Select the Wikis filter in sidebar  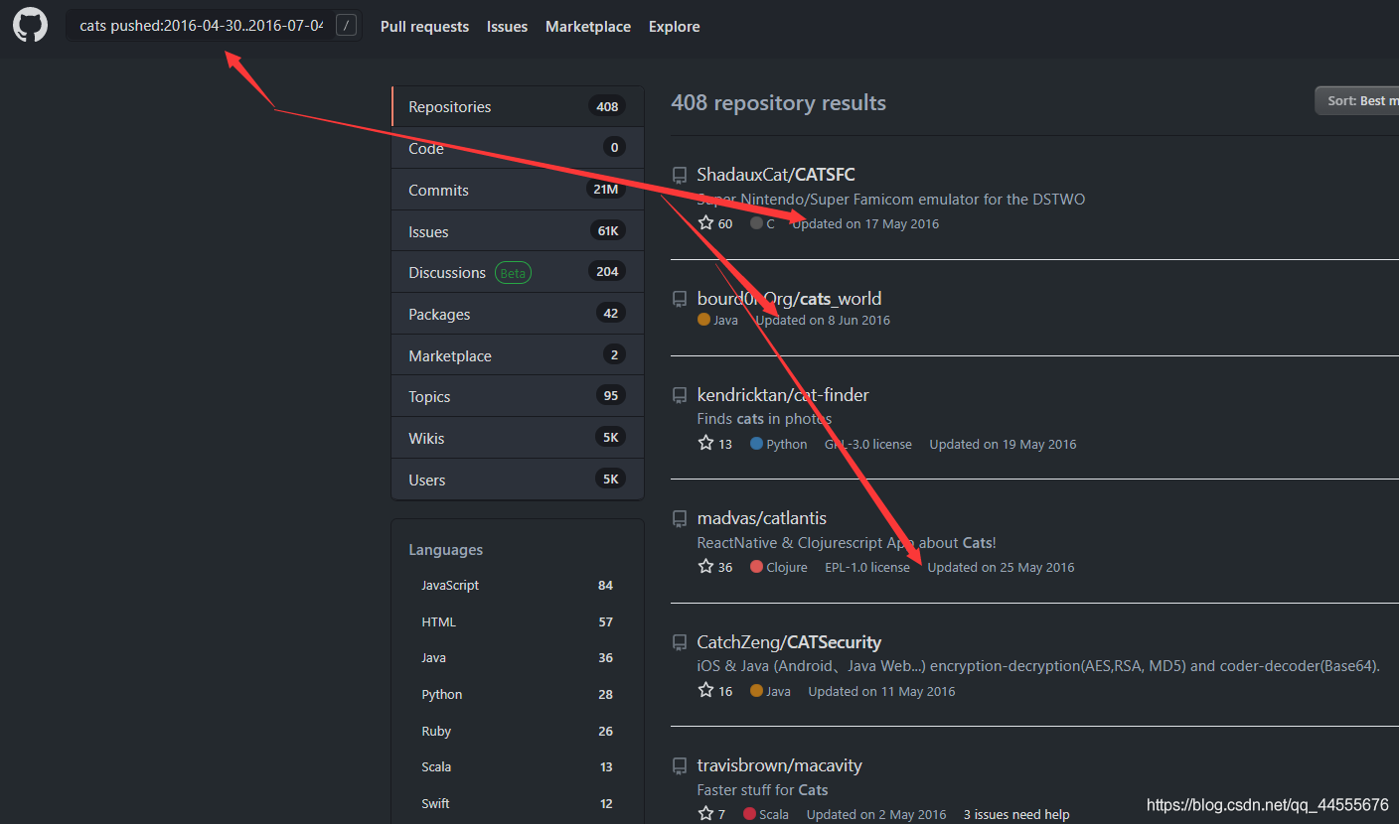tap(518, 438)
